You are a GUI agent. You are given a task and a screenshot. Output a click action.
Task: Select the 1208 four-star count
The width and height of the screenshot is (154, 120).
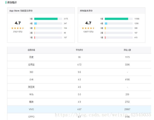[136, 24]
